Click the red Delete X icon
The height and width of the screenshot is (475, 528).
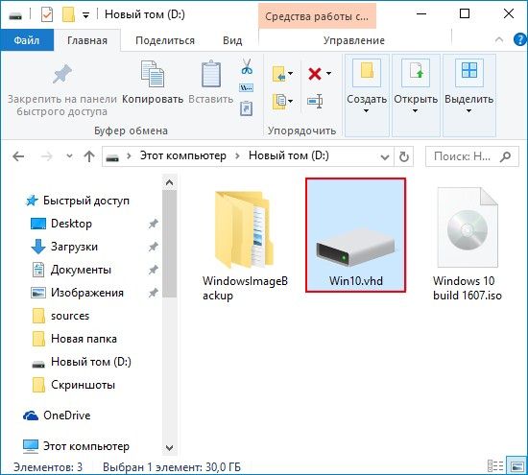click(315, 74)
